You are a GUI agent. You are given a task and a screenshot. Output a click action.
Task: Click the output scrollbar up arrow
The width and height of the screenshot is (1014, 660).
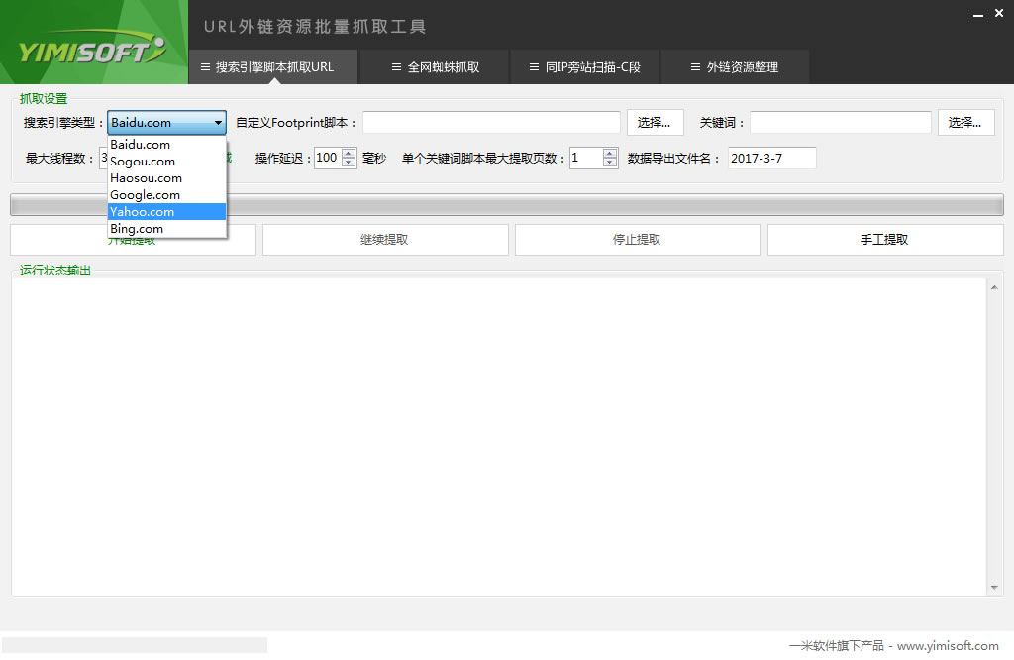994,287
